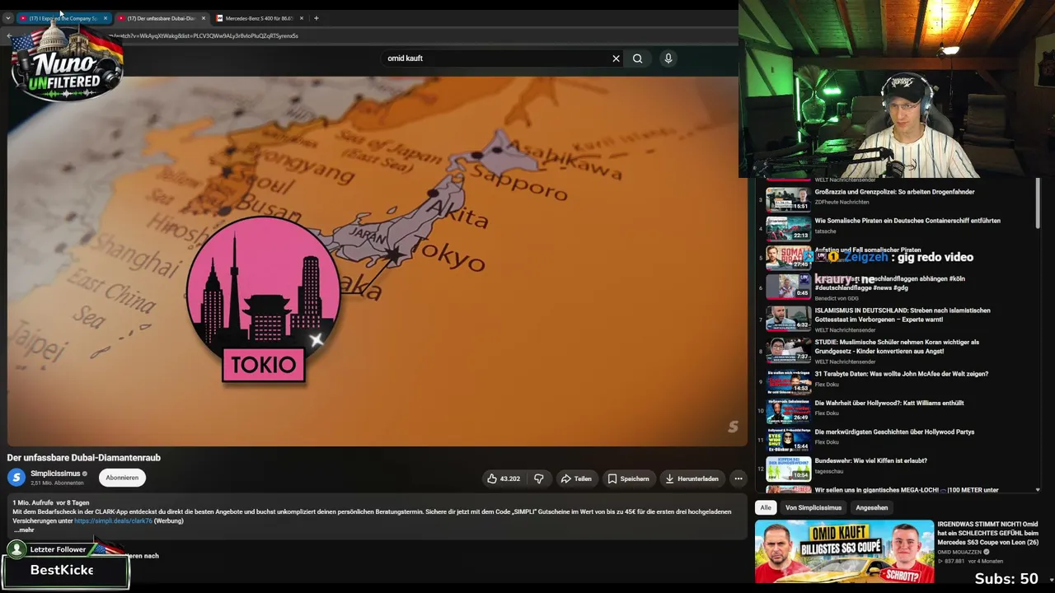1055x593 pixels.
Task: Click the 'Benedict von GDG' channel name
Action: 837,298
